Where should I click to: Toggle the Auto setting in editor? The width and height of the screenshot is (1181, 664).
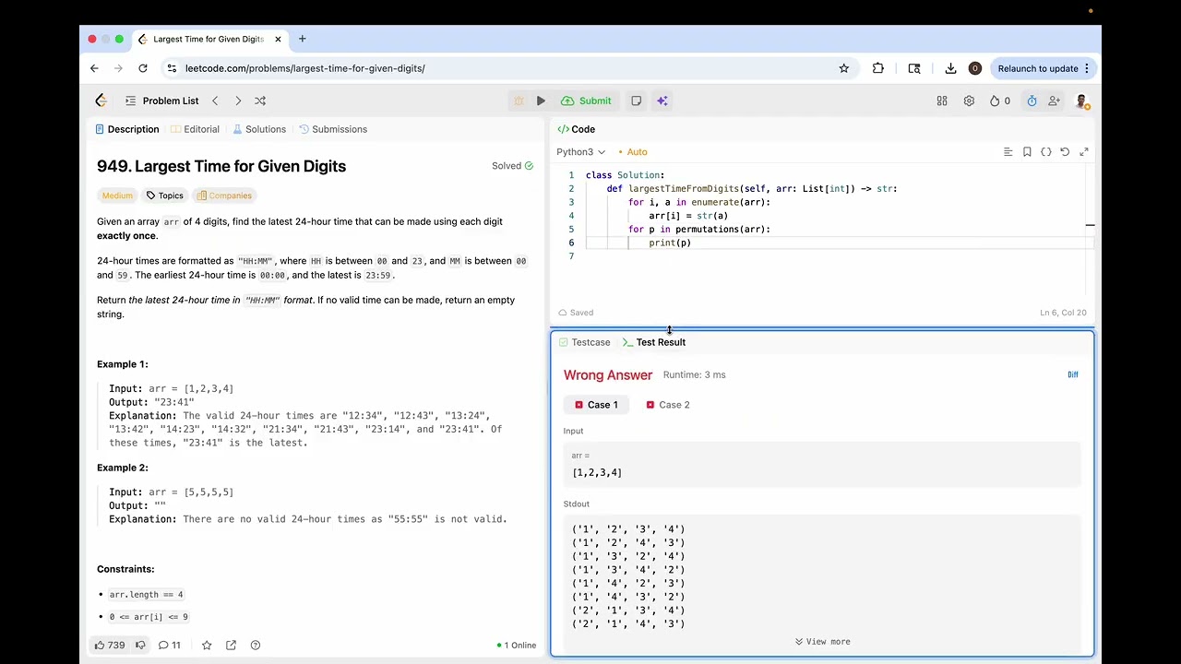point(633,152)
